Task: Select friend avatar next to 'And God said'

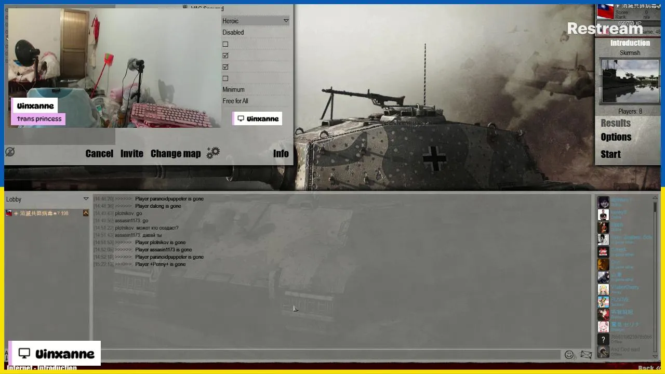Action: pyautogui.click(x=603, y=352)
